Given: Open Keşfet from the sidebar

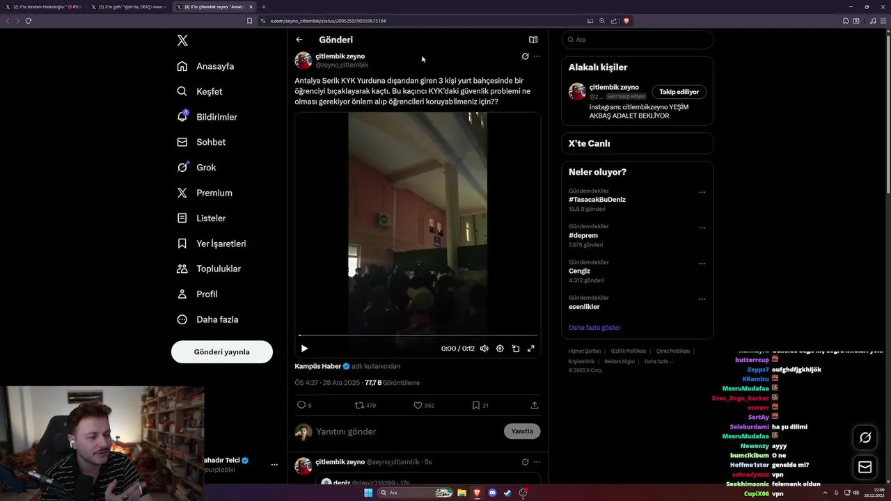Looking at the screenshot, I should pos(200,91).
